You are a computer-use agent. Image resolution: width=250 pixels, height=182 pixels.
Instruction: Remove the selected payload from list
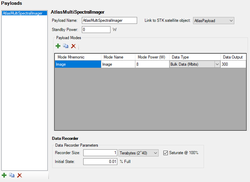point(20,175)
